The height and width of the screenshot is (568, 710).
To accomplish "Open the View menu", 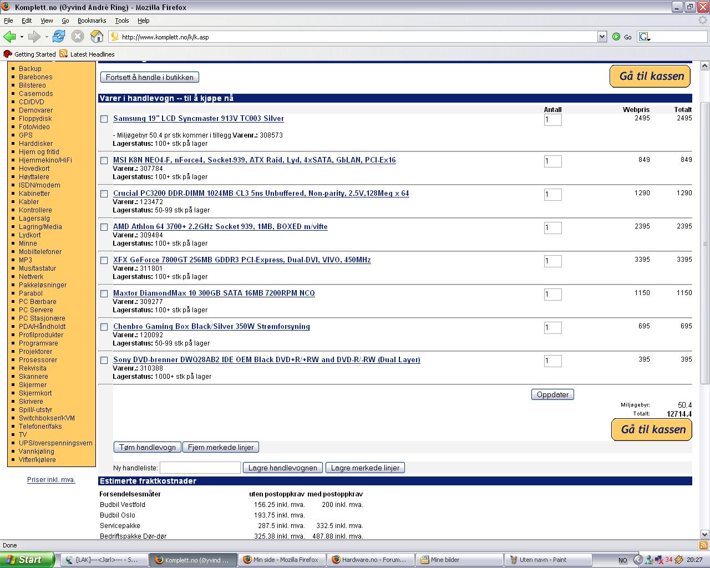I will [x=47, y=21].
